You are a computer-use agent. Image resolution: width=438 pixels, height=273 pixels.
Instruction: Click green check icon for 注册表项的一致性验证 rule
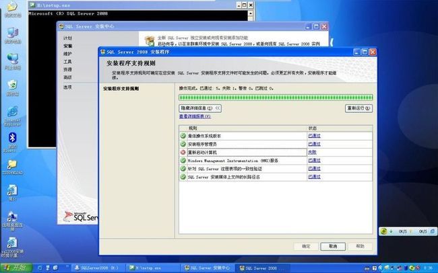183,169
